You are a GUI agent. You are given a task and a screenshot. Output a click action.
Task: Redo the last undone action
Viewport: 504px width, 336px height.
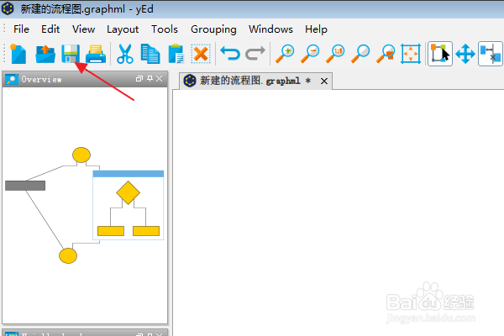click(255, 53)
